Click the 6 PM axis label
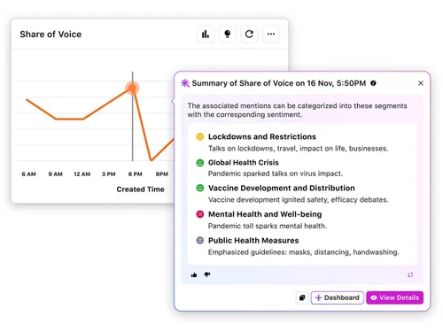 pyautogui.click(x=135, y=174)
